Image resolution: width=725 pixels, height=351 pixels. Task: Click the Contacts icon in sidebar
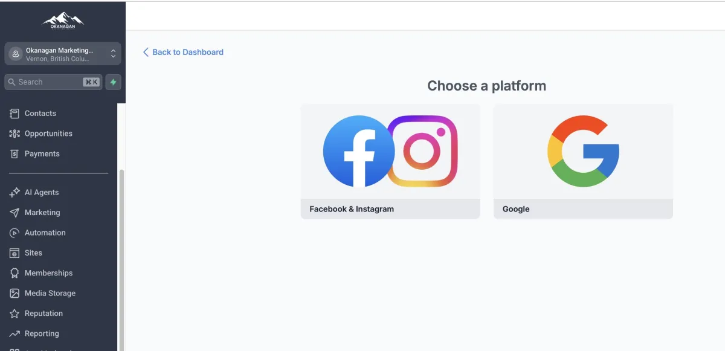[14, 114]
